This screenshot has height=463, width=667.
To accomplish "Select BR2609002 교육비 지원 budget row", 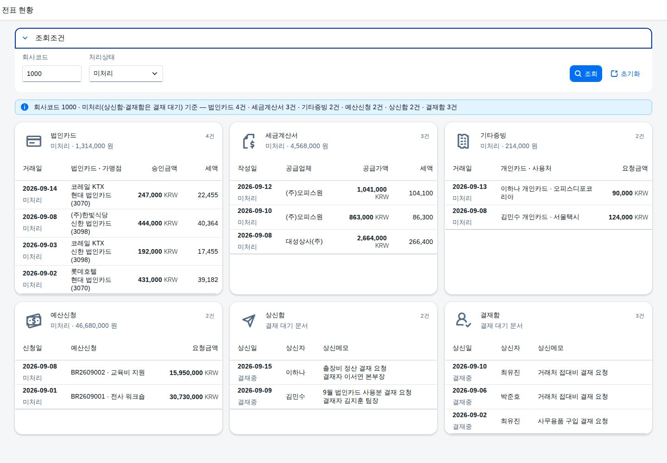I will click(x=119, y=373).
